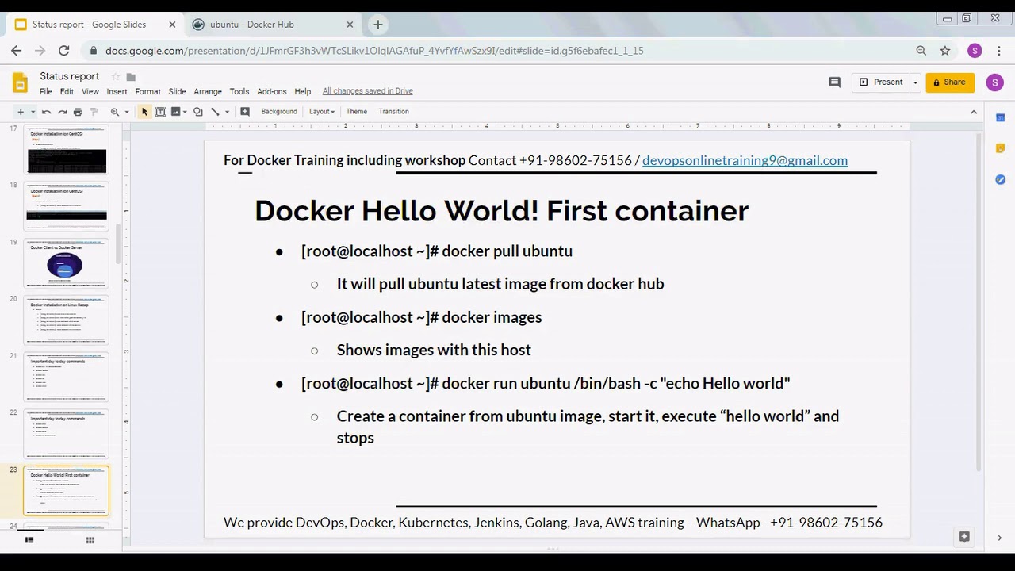The image size is (1015, 571).
Task: Undo the last action
Action: [46, 112]
